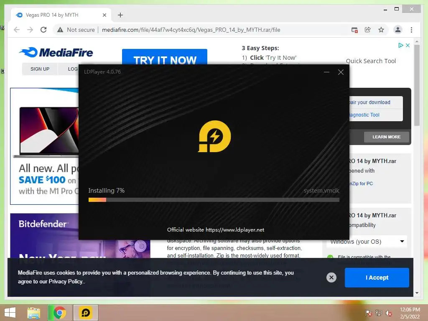This screenshot has height=321, width=428.
Task: Click the network tray icon
Action: (379, 313)
